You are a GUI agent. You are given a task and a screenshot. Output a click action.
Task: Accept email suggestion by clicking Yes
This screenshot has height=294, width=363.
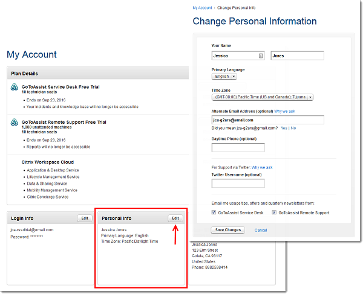(283, 128)
